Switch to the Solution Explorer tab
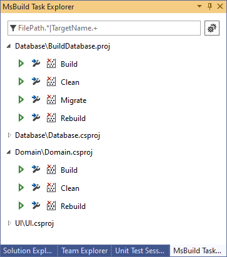 pos(29,251)
